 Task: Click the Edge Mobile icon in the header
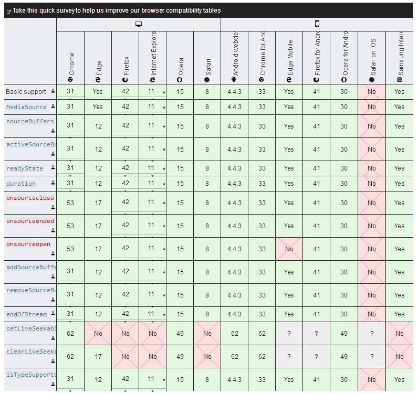tap(289, 79)
